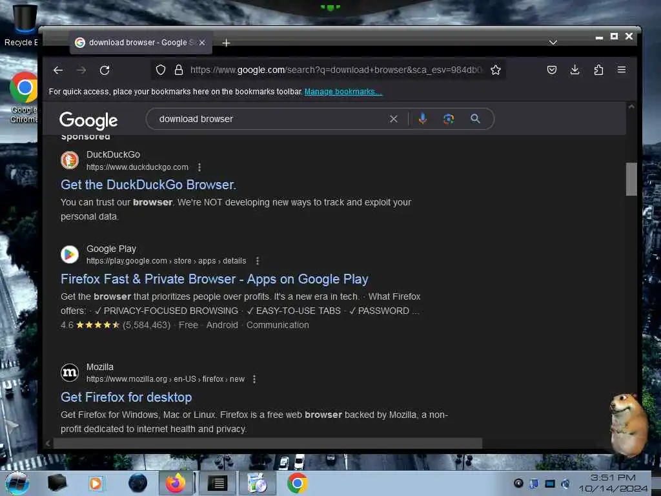Screen dimensions: 661x496
Task: Open the Save to Pocket icon
Action: [x=552, y=70]
